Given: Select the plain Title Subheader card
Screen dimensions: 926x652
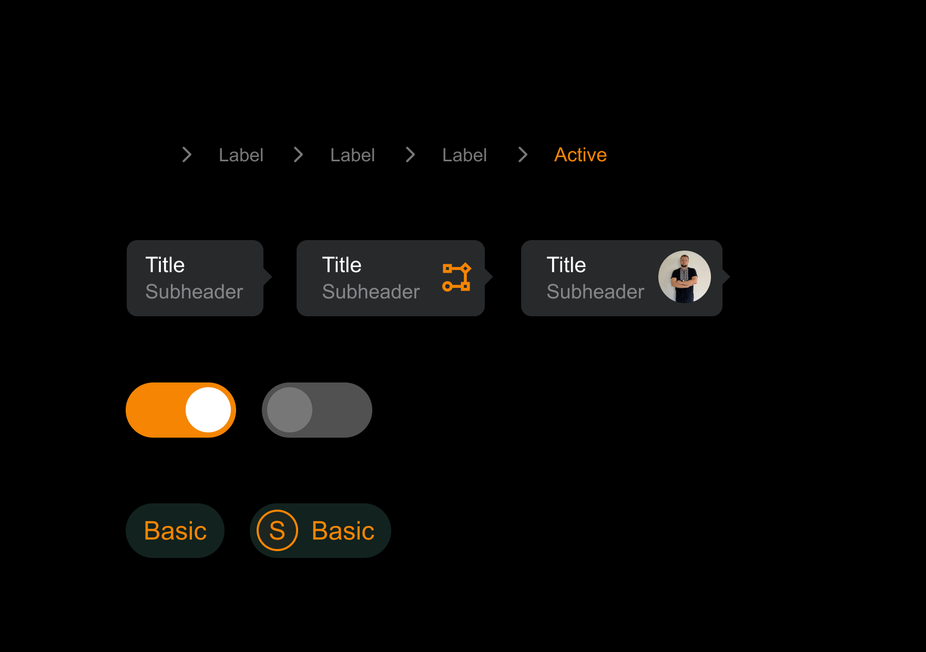Looking at the screenshot, I should (195, 278).
